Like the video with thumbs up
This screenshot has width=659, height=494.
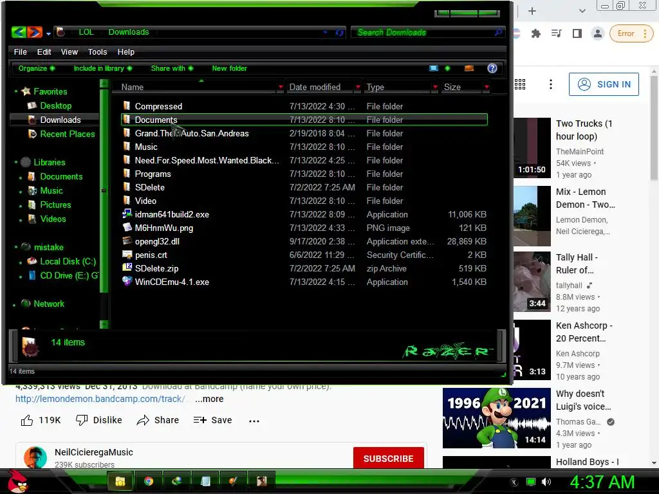point(27,420)
